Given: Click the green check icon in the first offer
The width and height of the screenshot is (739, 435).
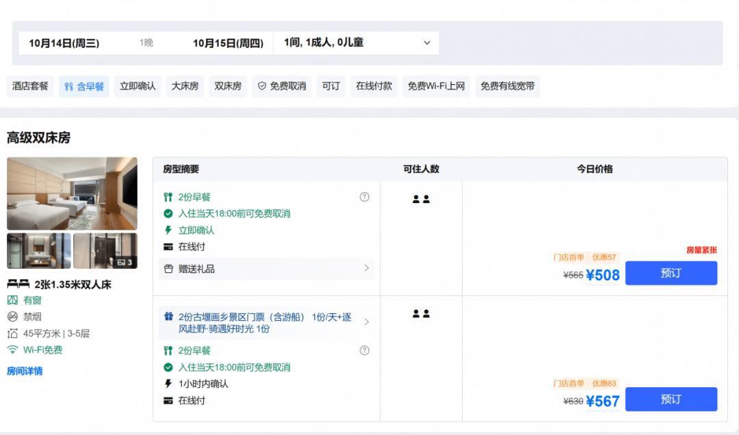Looking at the screenshot, I should (x=168, y=213).
